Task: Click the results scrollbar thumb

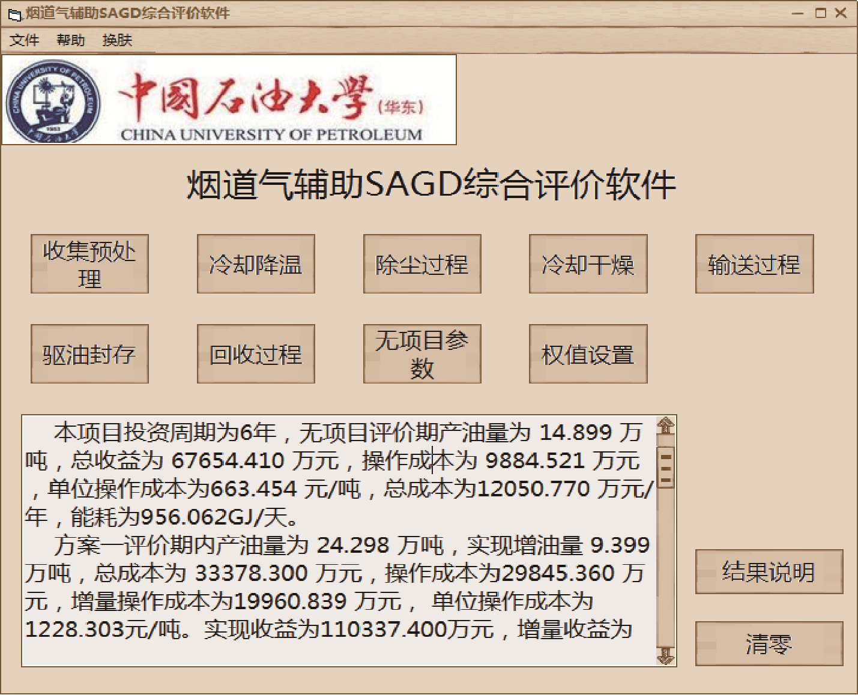Action: click(x=665, y=468)
